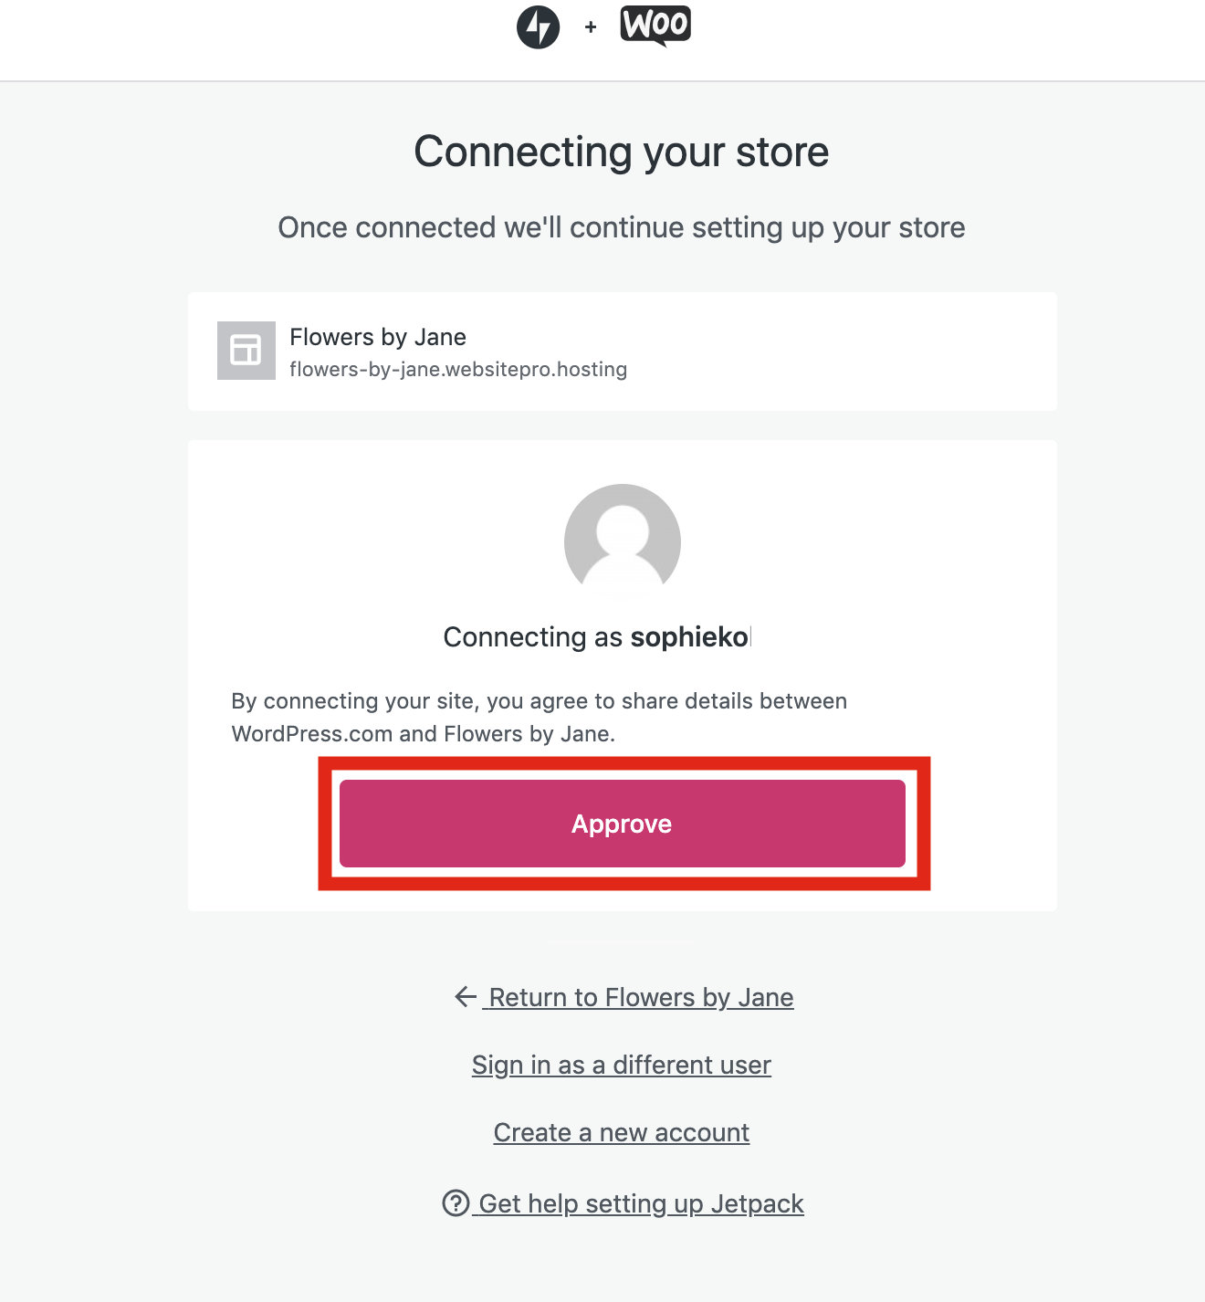Click the Woo logo
This screenshot has height=1302, width=1205.
click(x=655, y=26)
